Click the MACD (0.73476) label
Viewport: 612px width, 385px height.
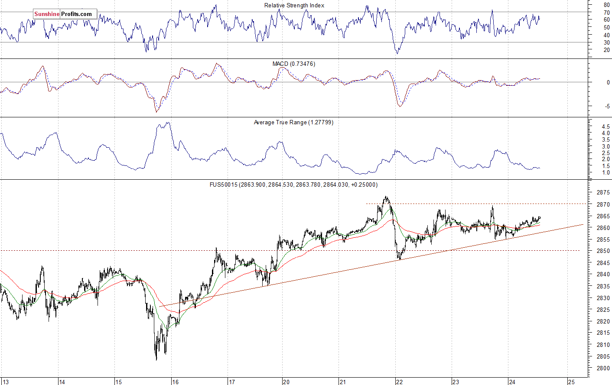coord(294,64)
